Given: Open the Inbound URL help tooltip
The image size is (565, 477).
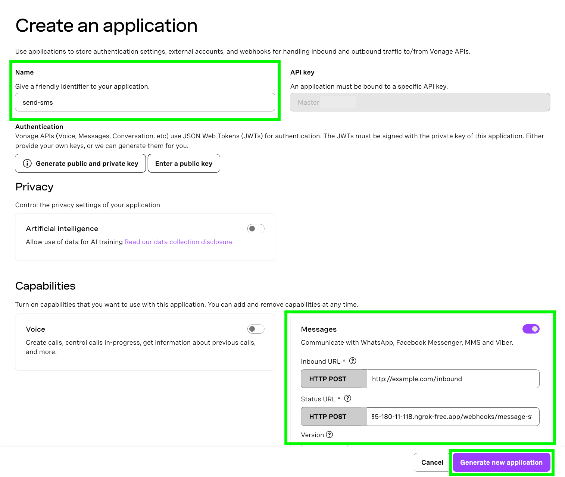Looking at the screenshot, I should [x=353, y=361].
